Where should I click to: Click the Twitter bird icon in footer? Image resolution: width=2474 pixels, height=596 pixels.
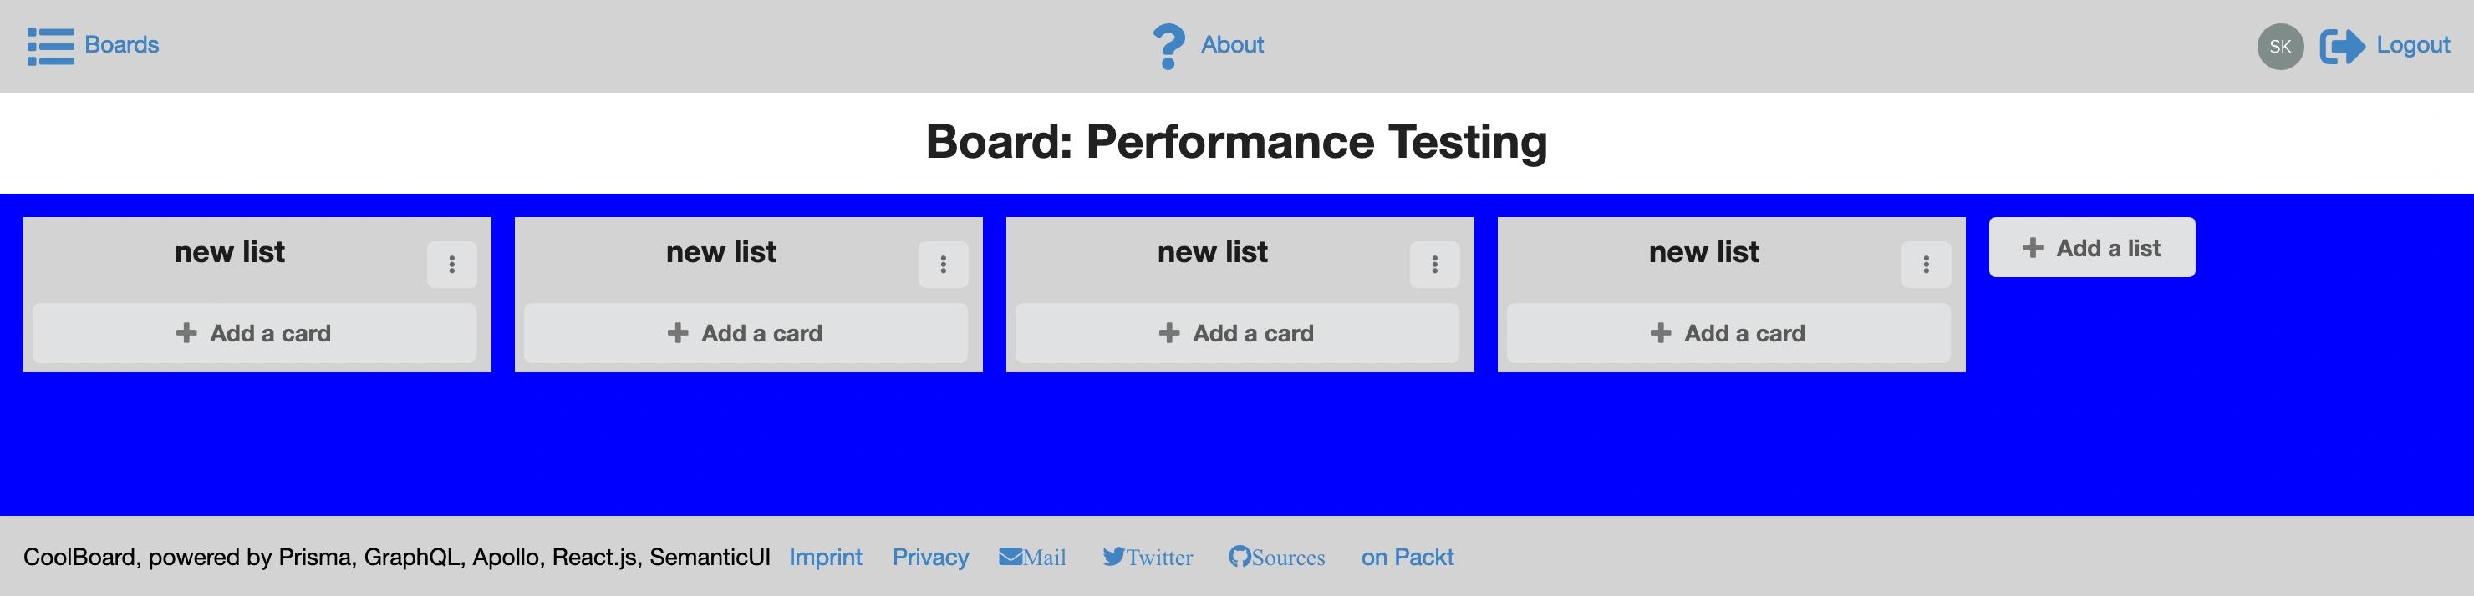[x=1114, y=557]
